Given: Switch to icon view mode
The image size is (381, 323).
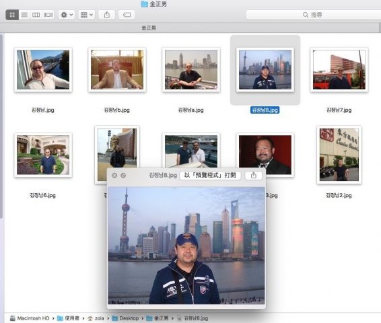Looking at the screenshot, I should 12,15.
